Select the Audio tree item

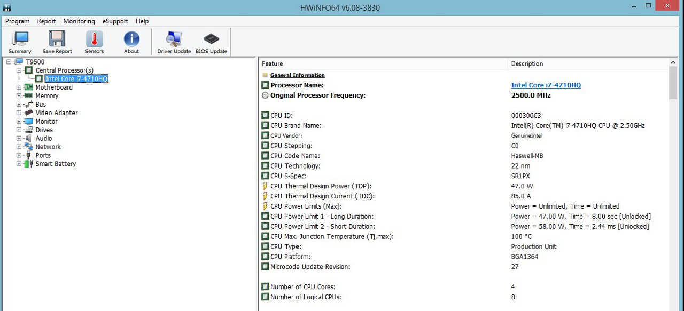click(x=44, y=139)
